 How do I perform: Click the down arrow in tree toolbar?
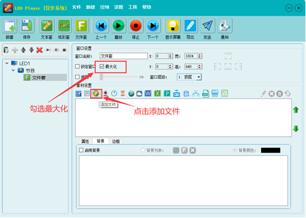pos(31,50)
